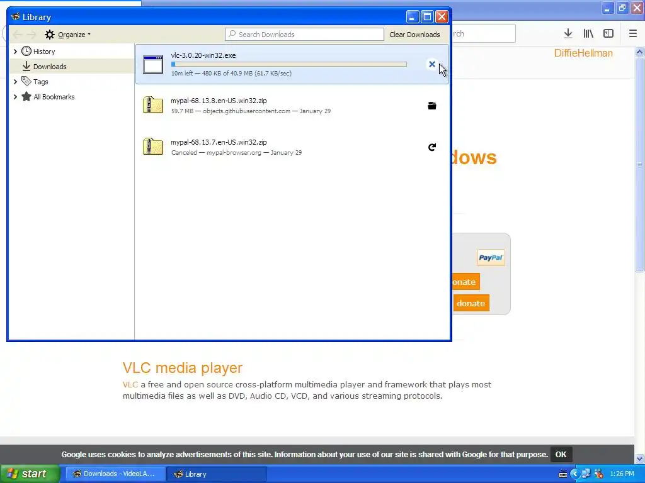The height and width of the screenshot is (483, 645).
Task: Select the vlc-3.0.20-win32.exe file name
Action: pos(203,55)
